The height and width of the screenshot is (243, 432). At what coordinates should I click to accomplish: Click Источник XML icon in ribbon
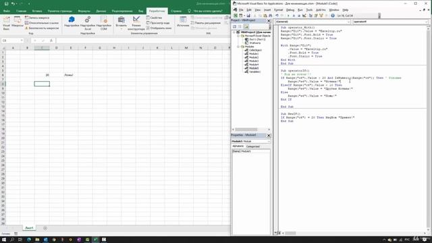[x=183, y=22]
